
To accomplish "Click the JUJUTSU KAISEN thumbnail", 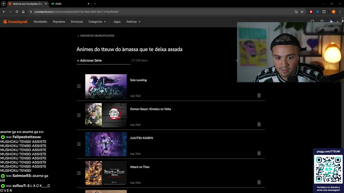I will pos(106,144).
